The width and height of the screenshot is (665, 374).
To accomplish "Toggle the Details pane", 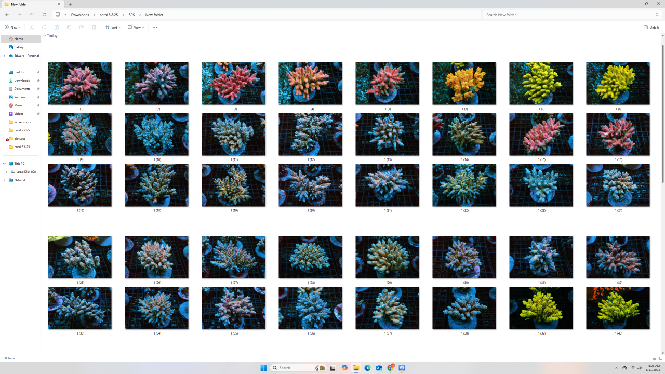I will (x=651, y=28).
